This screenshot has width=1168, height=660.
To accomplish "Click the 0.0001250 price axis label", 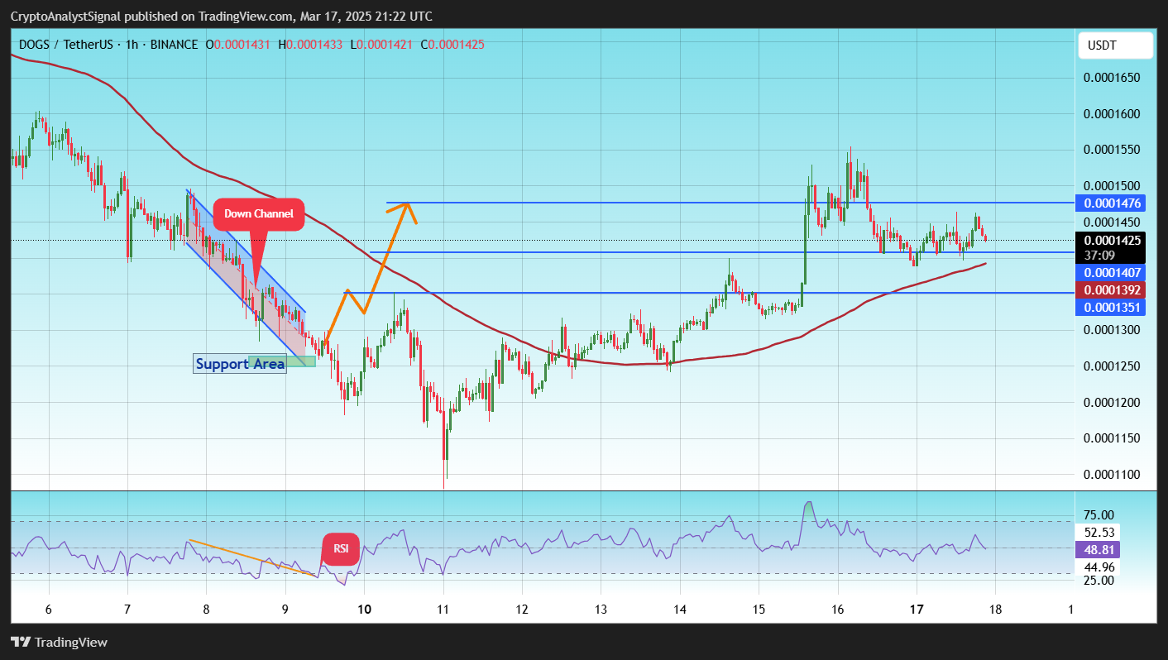I will [1113, 366].
